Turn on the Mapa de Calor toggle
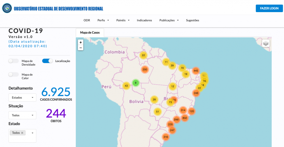 14,74
